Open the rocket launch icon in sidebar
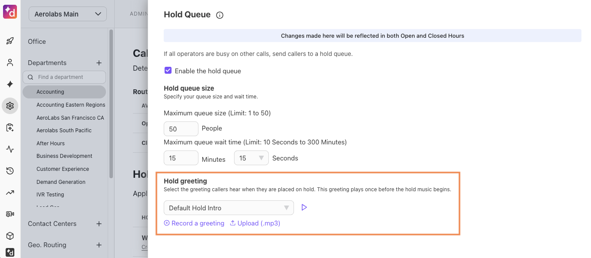 click(x=10, y=41)
